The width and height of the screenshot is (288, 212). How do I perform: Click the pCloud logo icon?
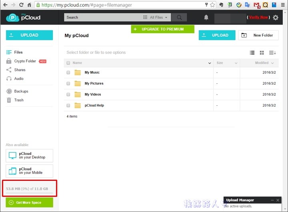coord(12,18)
